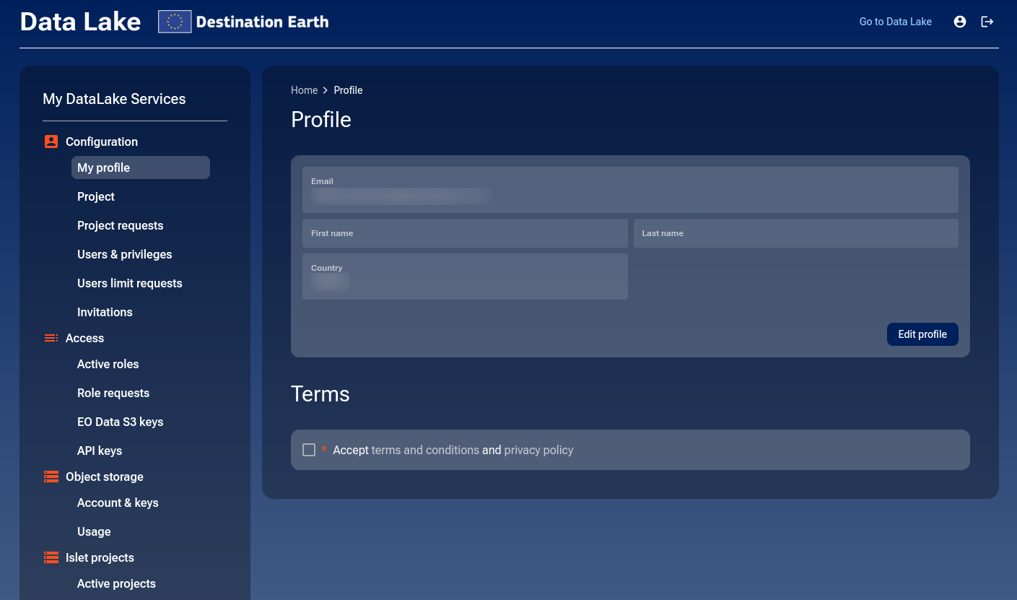This screenshot has height=600, width=1017.
Task: Click the Edit profile button
Action: click(922, 334)
